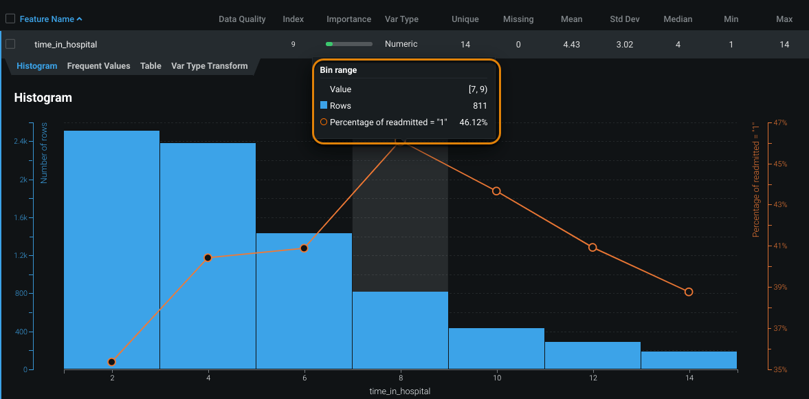Open the Table tab

coord(151,66)
